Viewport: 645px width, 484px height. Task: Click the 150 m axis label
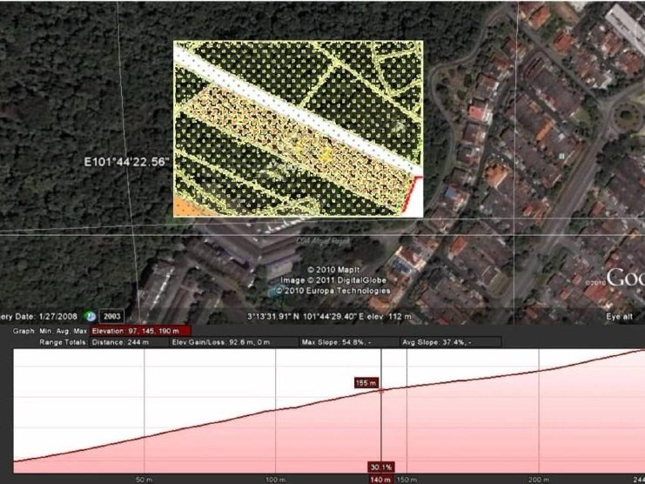(x=407, y=480)
